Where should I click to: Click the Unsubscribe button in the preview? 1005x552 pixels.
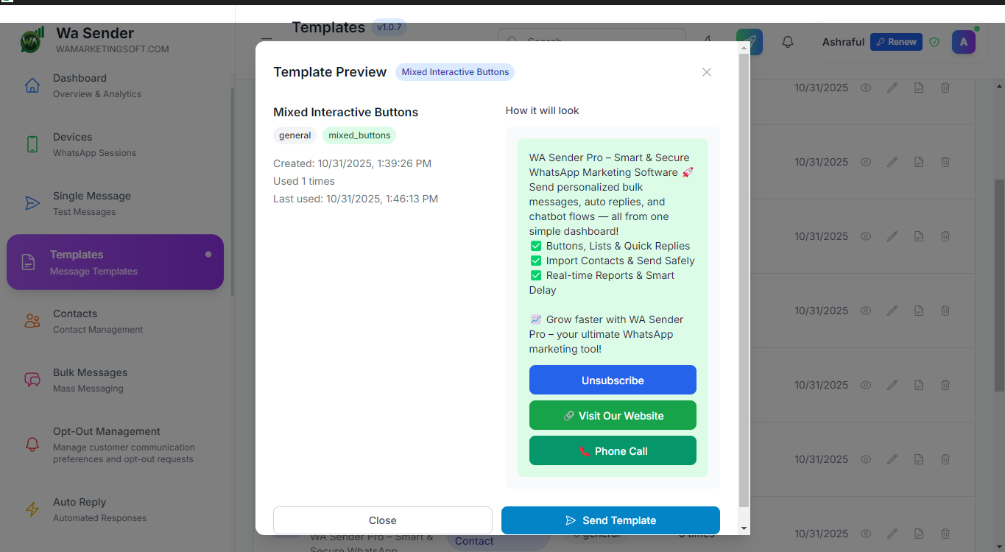click(612, 380)
